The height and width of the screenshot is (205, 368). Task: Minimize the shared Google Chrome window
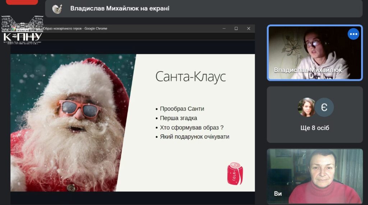point(224,28)
